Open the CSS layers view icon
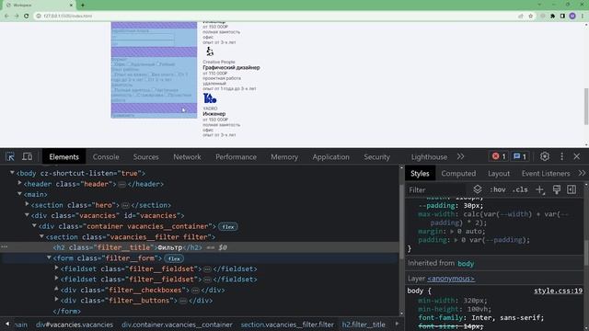The width and height of the screenshot is (589, 331). pyautogui.click(x=478, y=189)
